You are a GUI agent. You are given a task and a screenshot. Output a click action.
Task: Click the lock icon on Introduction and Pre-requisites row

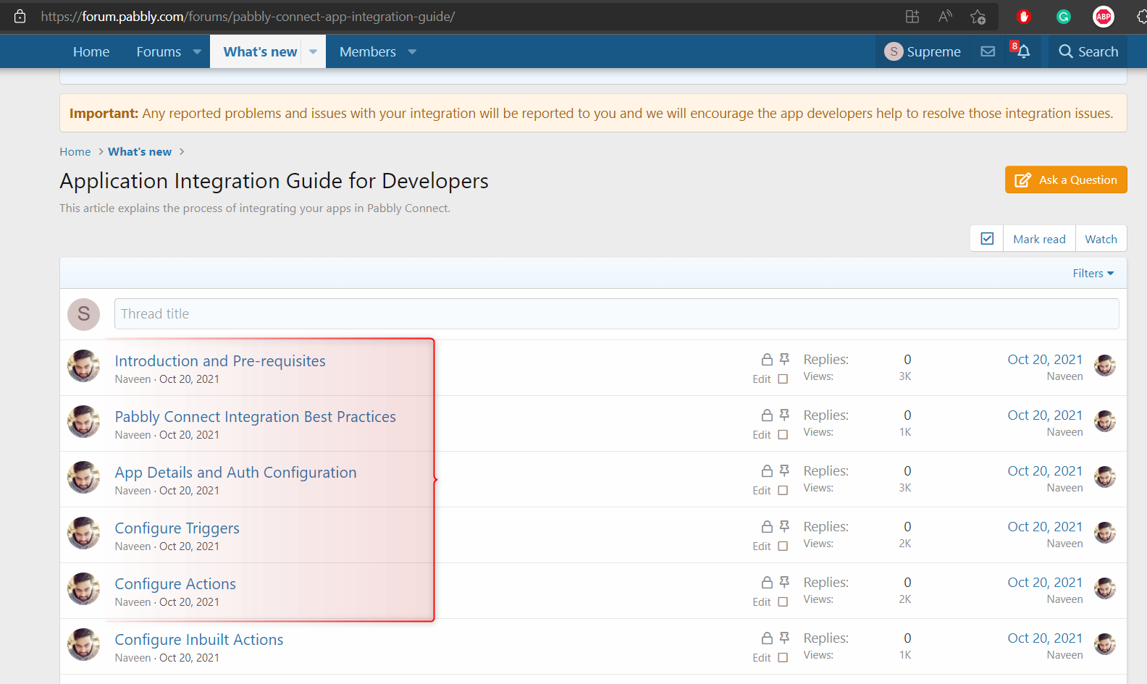pos(767,360)
